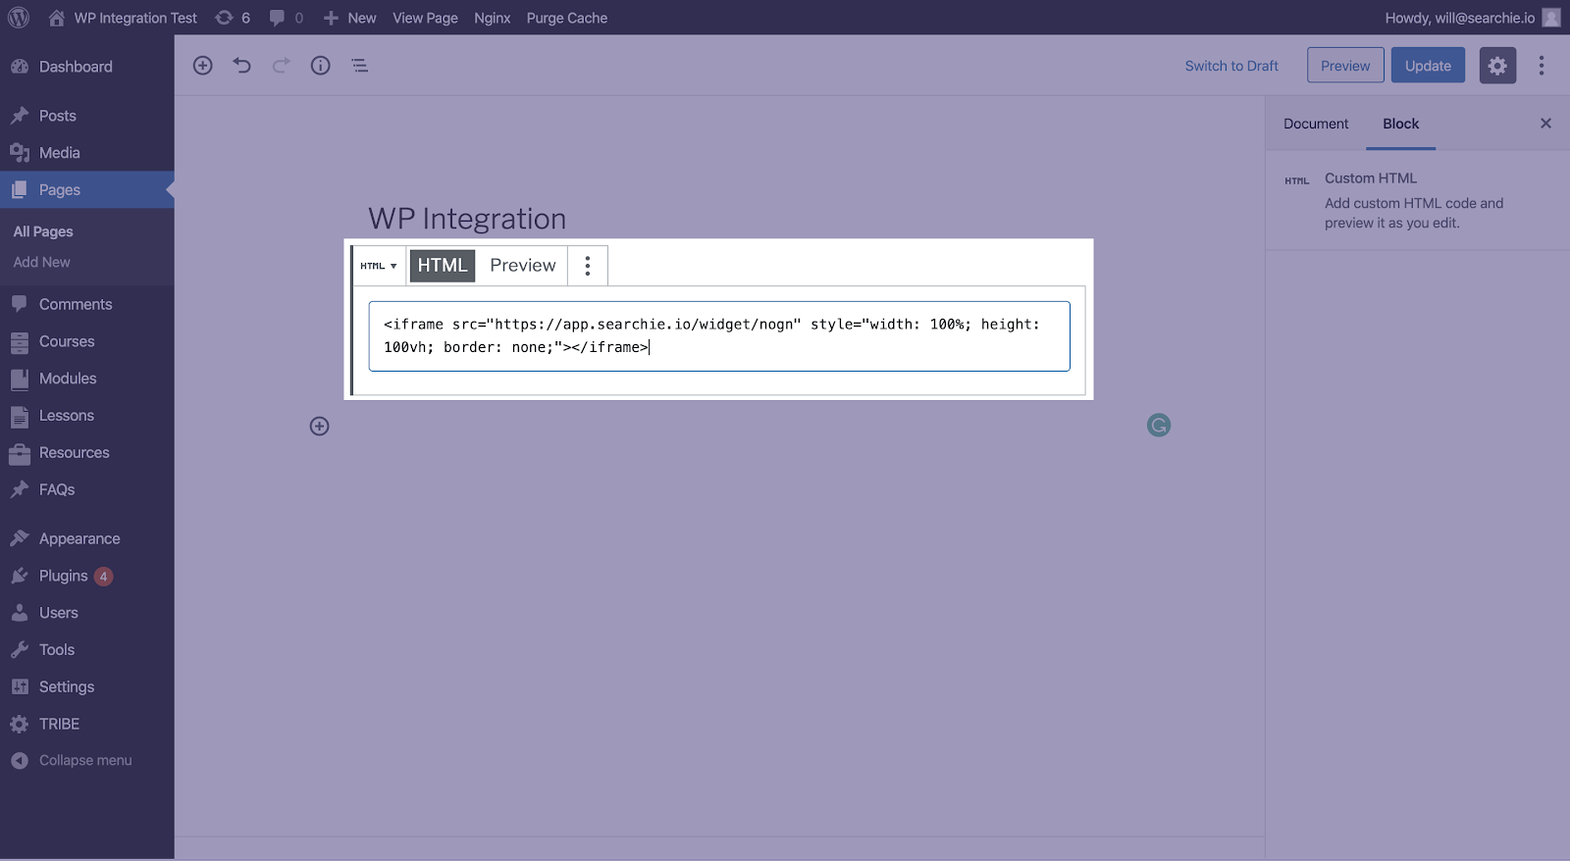Open Dashboard in the admin sidebar

[x=87, y=67]
